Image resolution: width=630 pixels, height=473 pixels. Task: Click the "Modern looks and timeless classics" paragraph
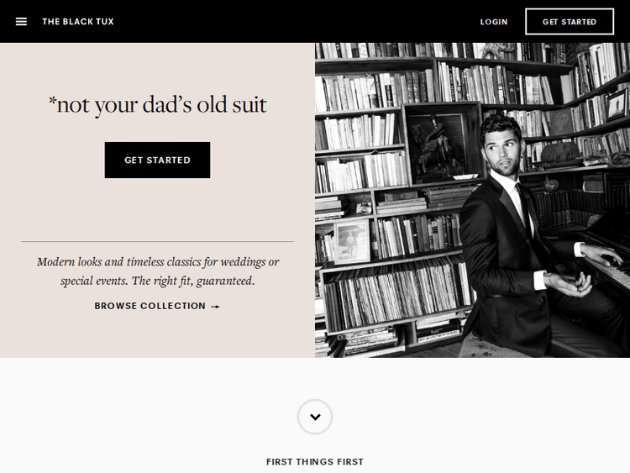point(158,271)
